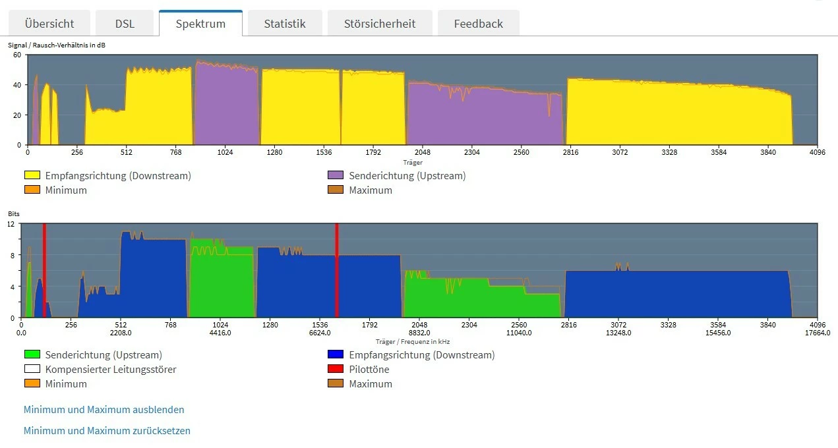
Task: Click the red pilot tone marker near carrier 120
Action: [x=44, y=270]
